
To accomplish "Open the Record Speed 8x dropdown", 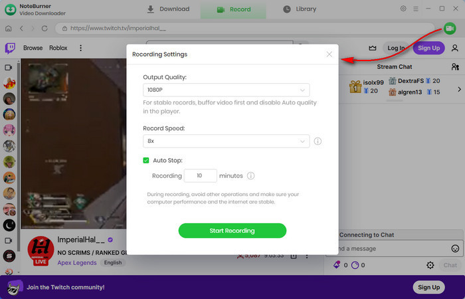I will point(226,141).
